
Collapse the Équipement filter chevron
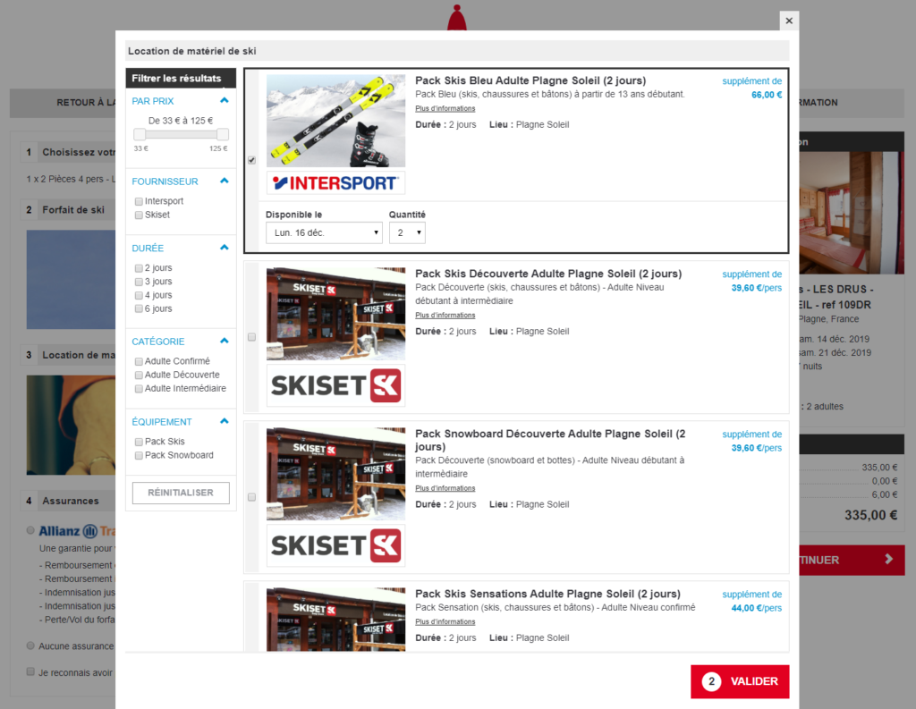pos(225,422)
